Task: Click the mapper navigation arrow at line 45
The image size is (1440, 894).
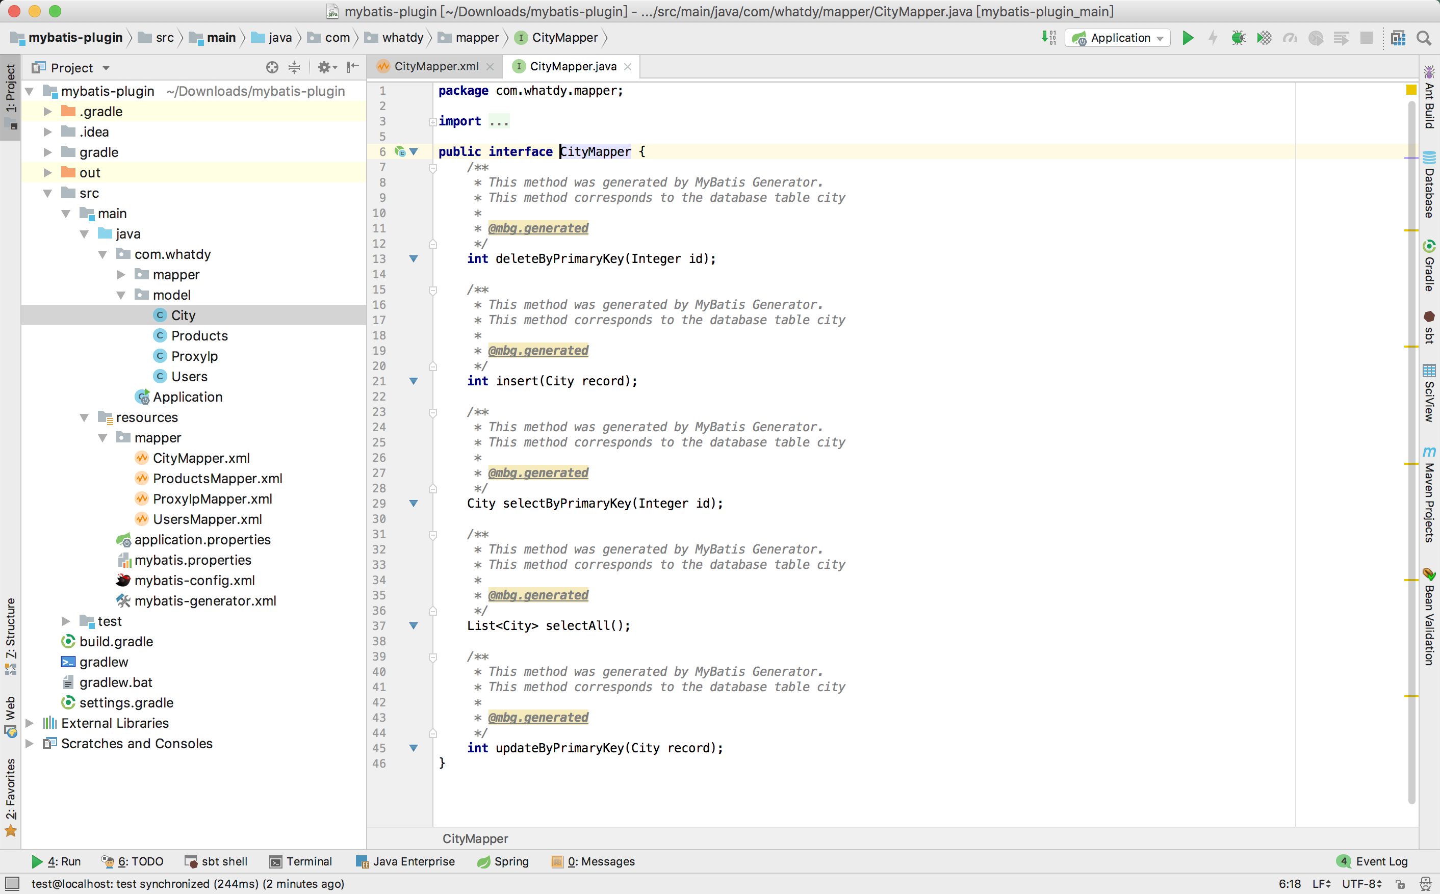Action: [x=414, y=749]
